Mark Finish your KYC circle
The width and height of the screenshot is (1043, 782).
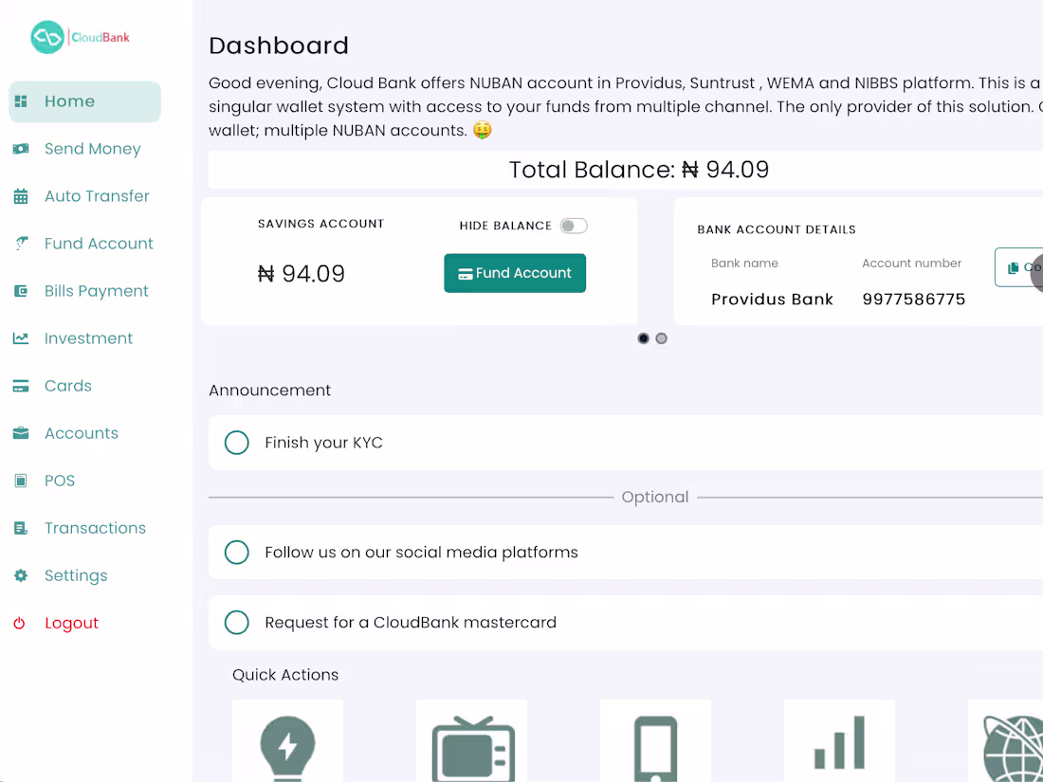(x=237, y=443)
